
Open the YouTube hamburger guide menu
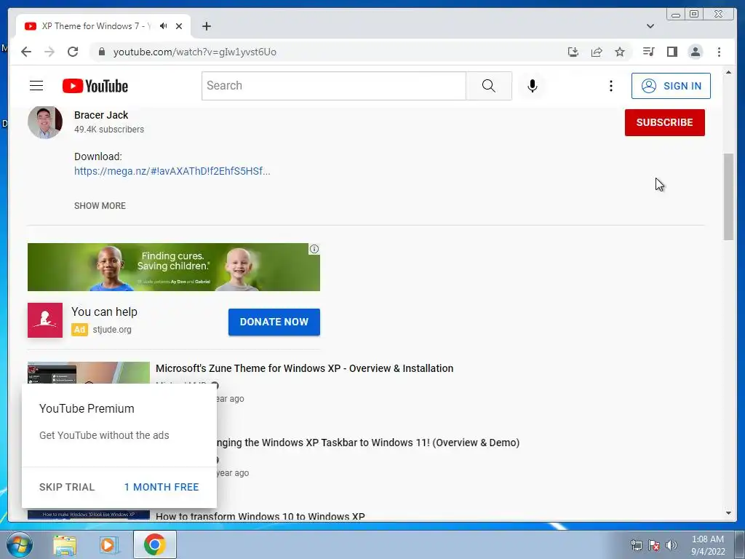(x=36, y=86)
